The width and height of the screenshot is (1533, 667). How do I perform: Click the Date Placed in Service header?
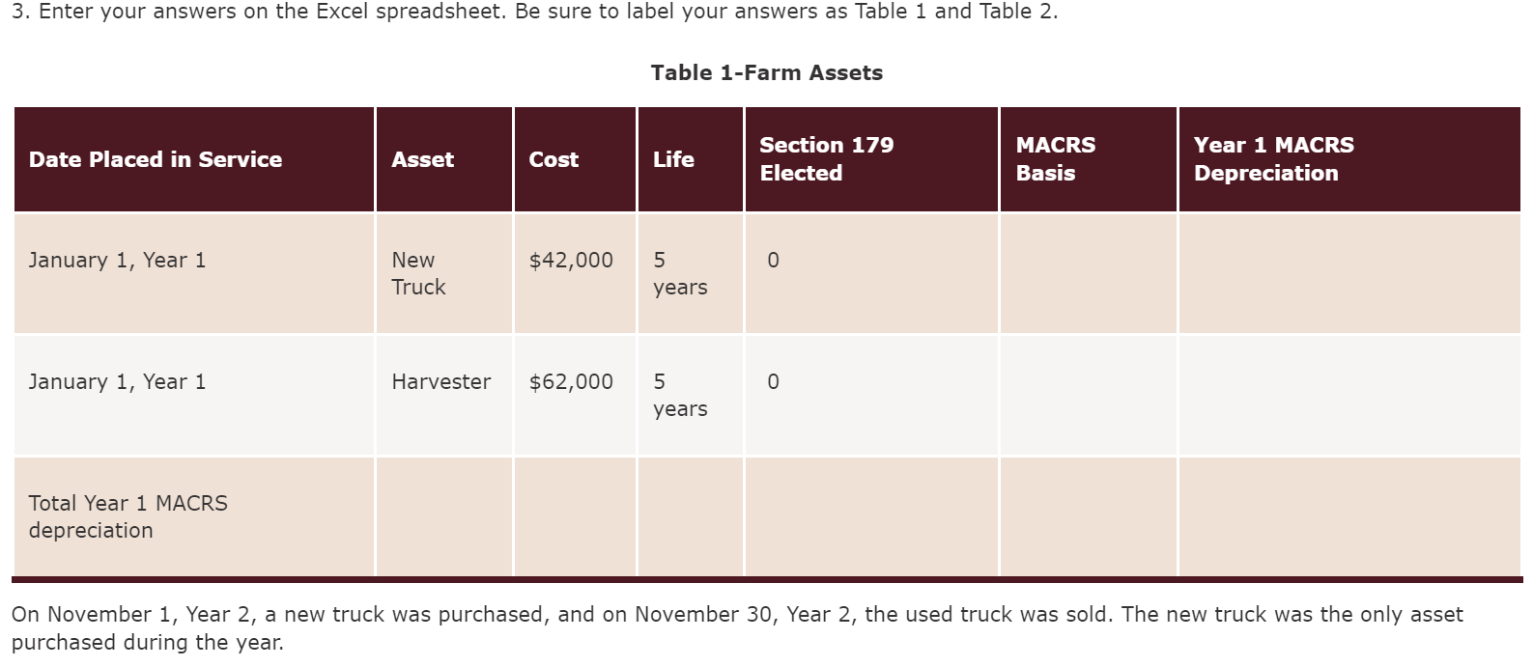coord(194,159)
